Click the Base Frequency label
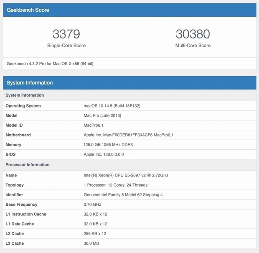This screenshot has width=259, height=253. pos(21,204)
